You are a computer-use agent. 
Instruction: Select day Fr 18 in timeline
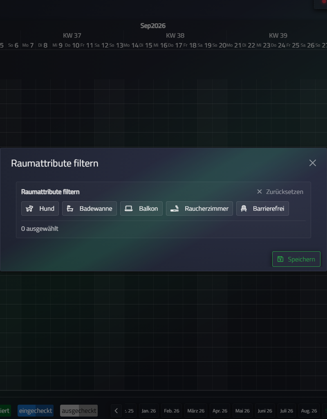190,45
